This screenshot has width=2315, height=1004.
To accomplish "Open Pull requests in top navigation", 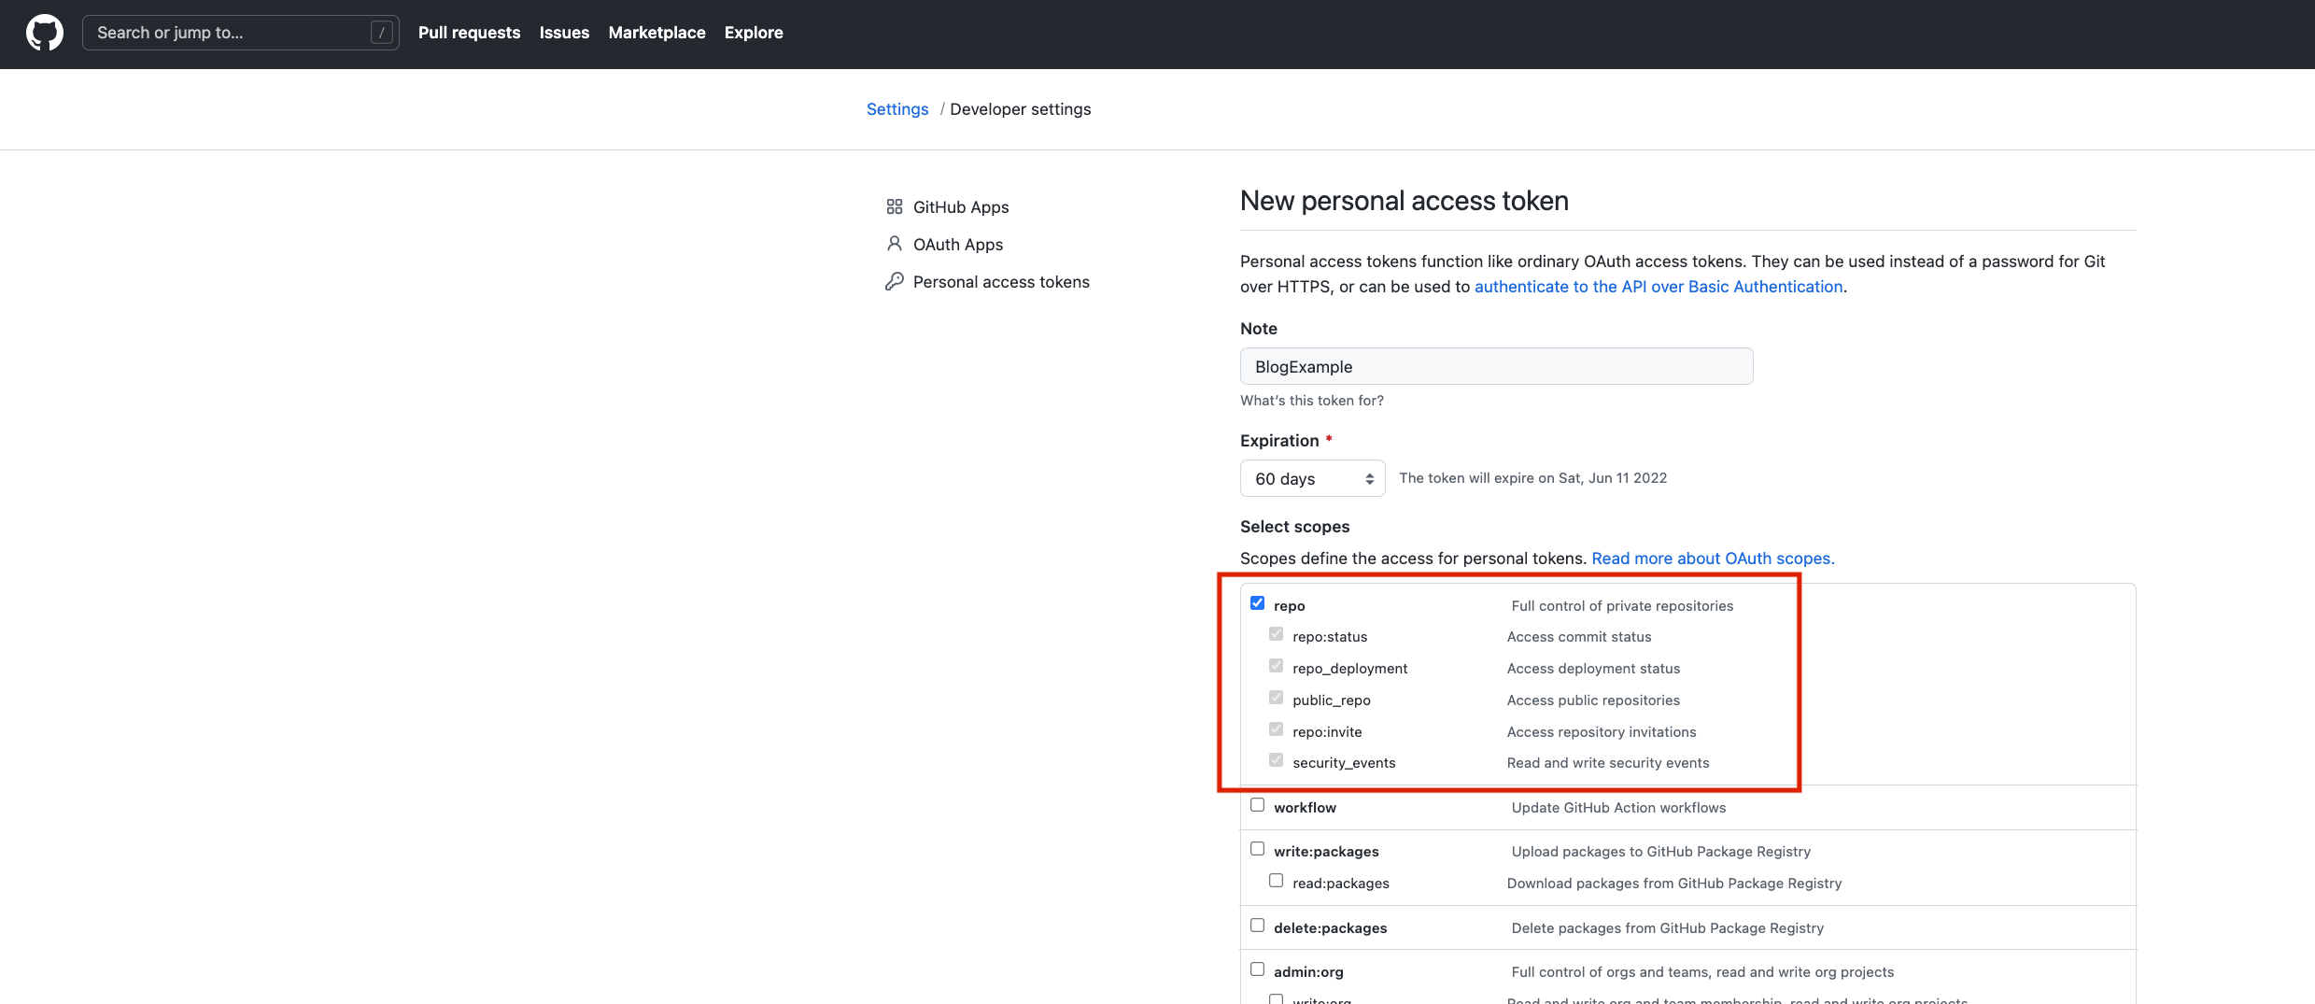I will tap(469, 33).
